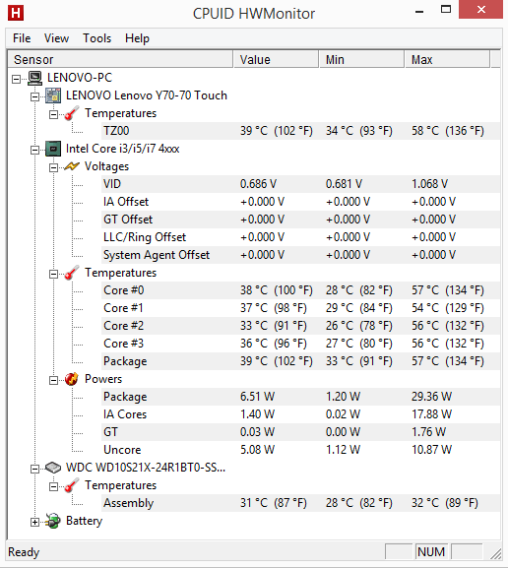Image resolution: width=508 pixels, height=568 pixels.
Task: Click the Max column header
Action: [x=447, y=59]
